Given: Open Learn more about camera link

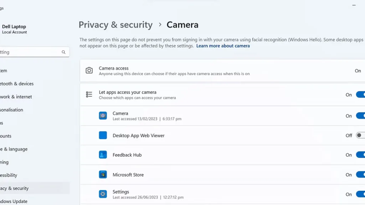Looking at the screenshot, I should (223, 46).
